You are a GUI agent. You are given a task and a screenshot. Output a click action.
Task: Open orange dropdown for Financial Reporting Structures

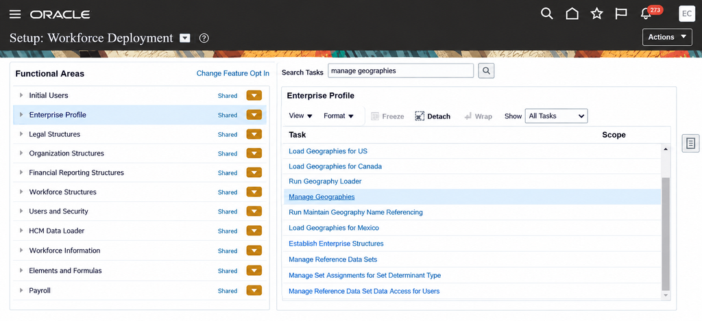[x=254, y=172]
